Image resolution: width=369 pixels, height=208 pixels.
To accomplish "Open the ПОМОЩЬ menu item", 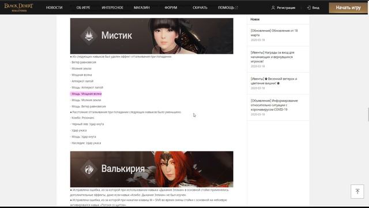I will click(226, 8).
